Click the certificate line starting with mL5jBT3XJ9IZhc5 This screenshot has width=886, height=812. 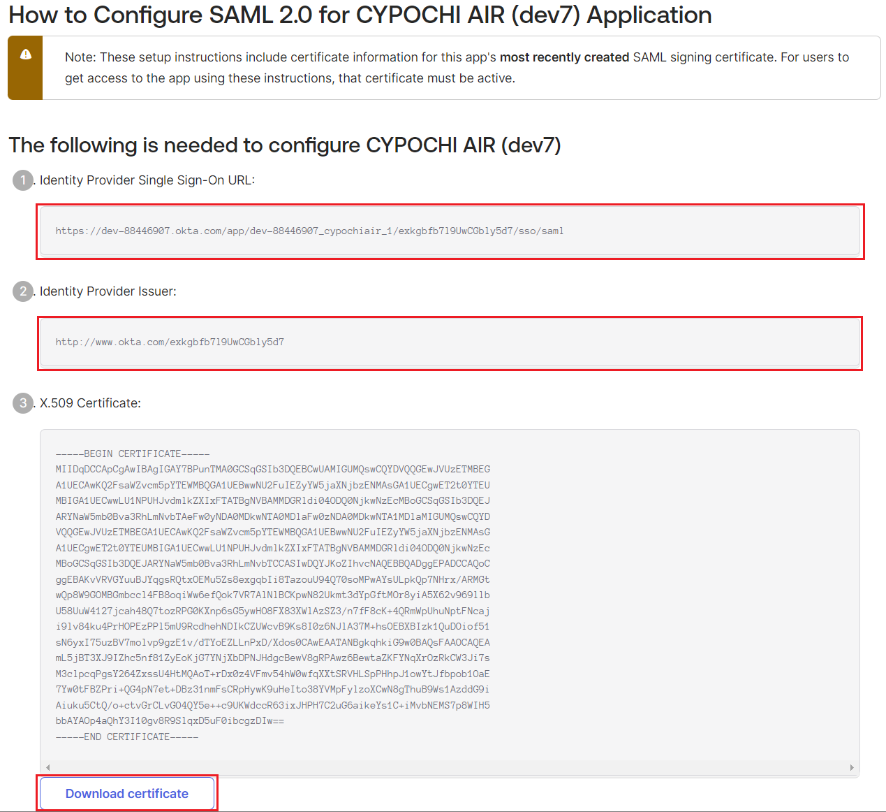(x=273, y=658)
